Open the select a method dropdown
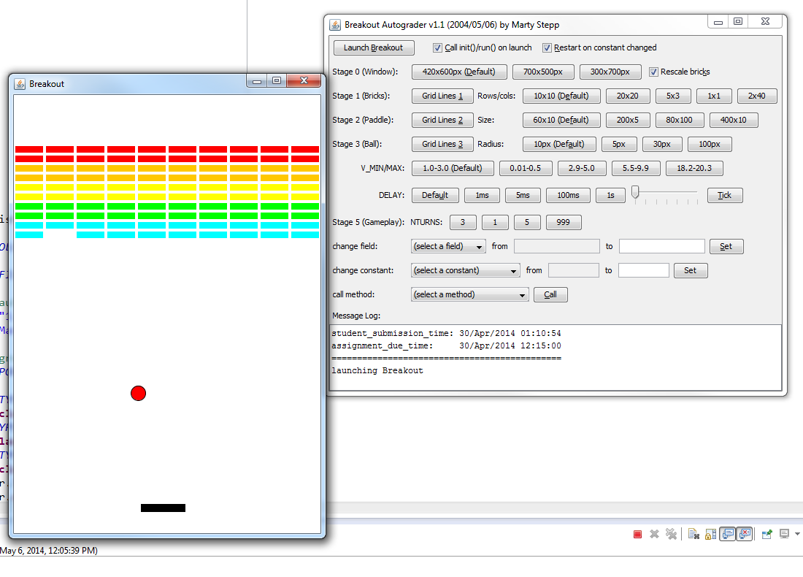Image resolution: width=803 pixels, height=577 pixels. pos(469,295)
